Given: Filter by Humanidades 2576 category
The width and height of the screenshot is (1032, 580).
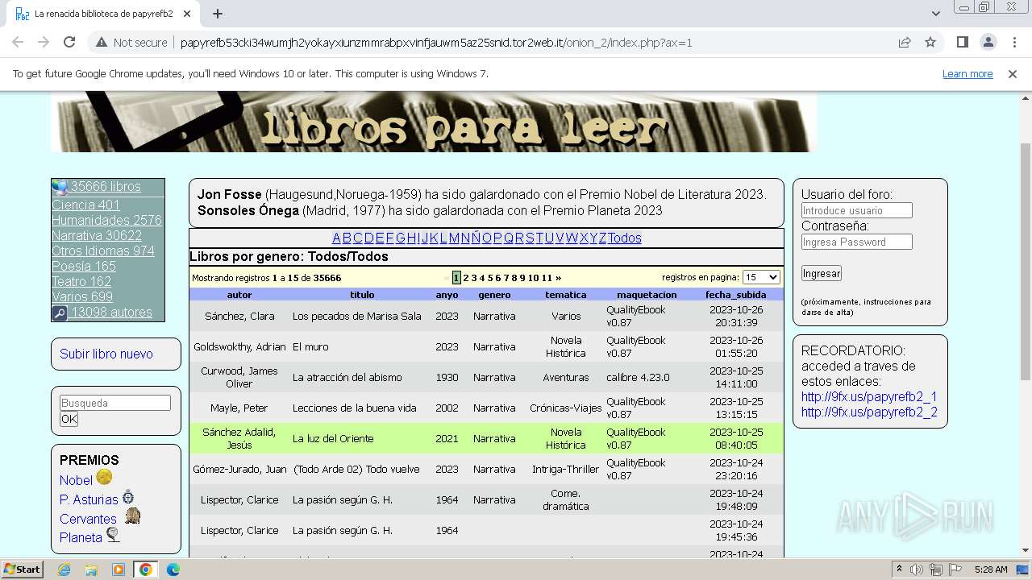Looking at the screenshot, I should coord(106,220).
